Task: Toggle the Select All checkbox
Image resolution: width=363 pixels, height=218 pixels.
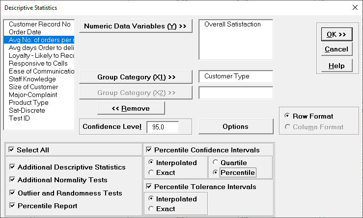Action: click(12, 150)
